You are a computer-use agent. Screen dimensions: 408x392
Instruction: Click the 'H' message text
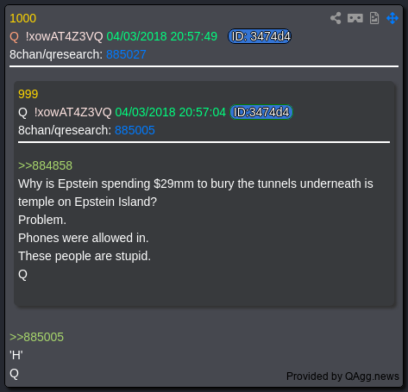(x=16, y=355)
